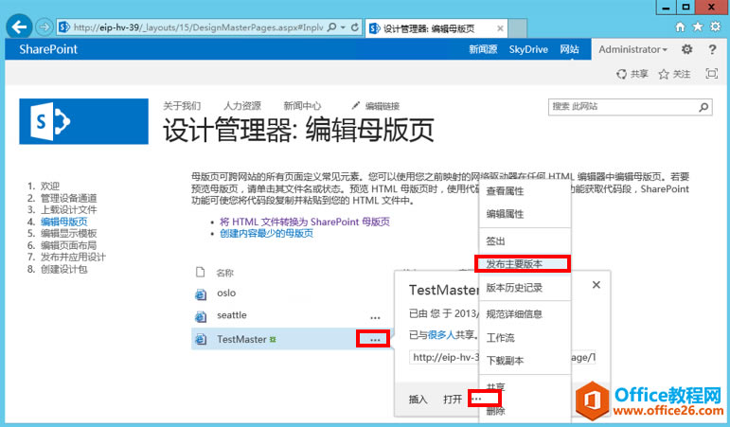
Task: Click 编辑链接 with pencil icon
Action: click(x=376, y=106)
